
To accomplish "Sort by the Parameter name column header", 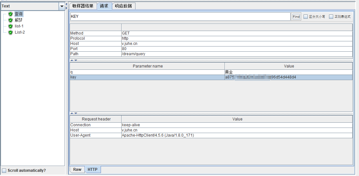I will pos(147,66).
